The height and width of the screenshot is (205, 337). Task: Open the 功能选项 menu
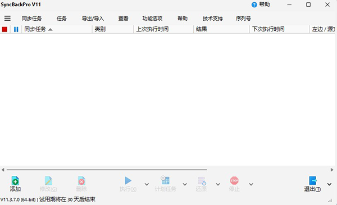point(152,19)
